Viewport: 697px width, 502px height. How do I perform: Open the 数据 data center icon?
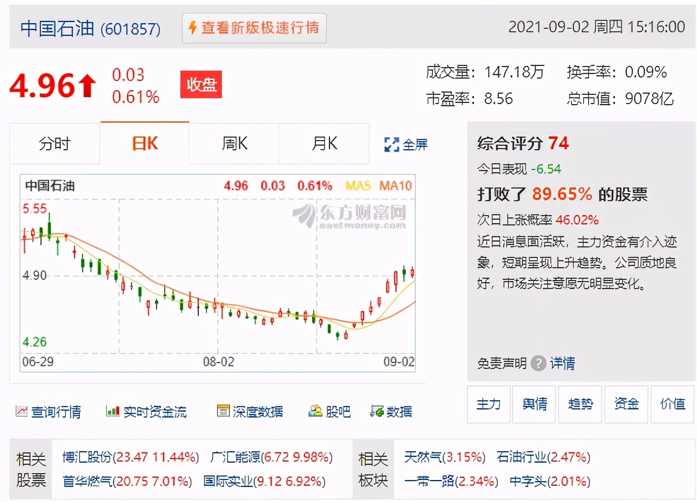394,411
